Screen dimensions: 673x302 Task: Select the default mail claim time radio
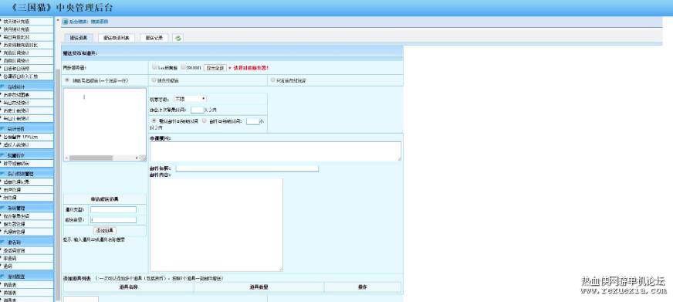[x=154, y=120]
